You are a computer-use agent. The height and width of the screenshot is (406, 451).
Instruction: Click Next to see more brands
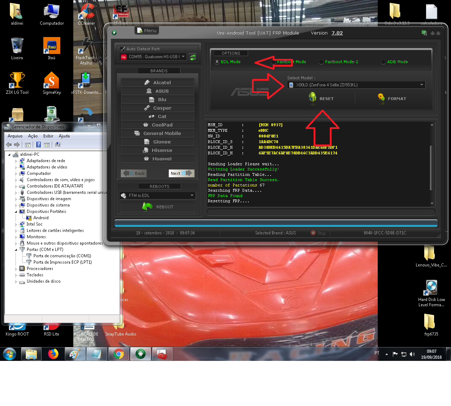[x=181, y=173]
